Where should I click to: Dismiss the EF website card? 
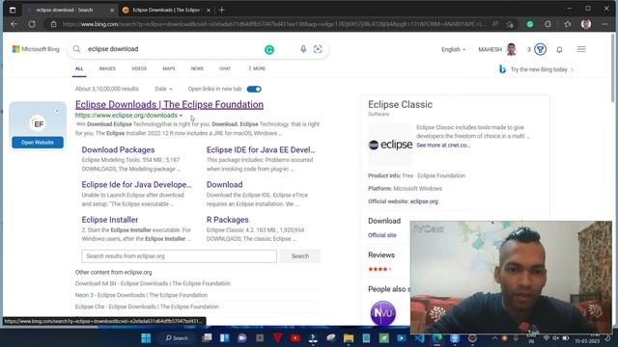point(57,112)
